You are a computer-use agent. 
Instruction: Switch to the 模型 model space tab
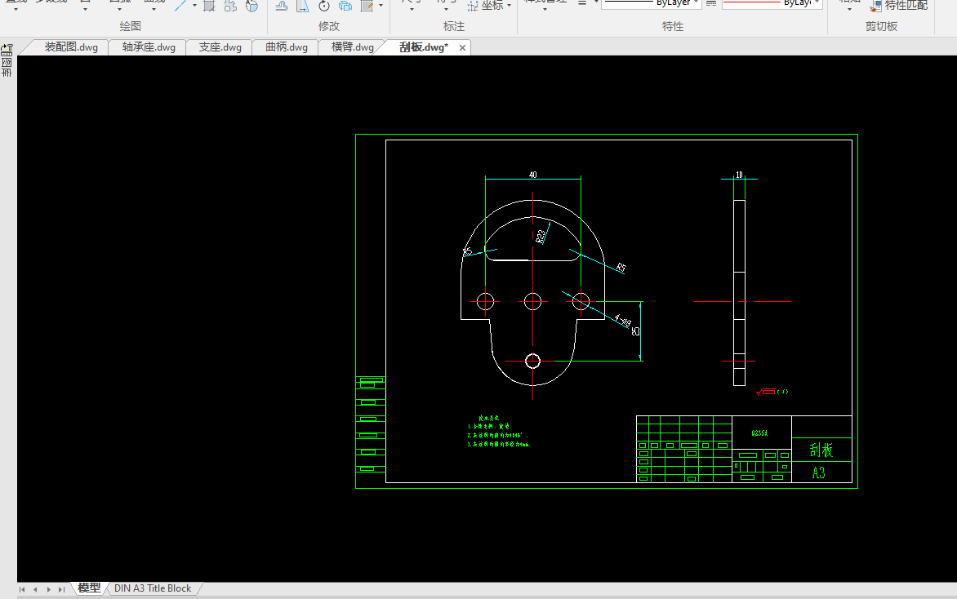pyautogui.click(x=89, y=588)
